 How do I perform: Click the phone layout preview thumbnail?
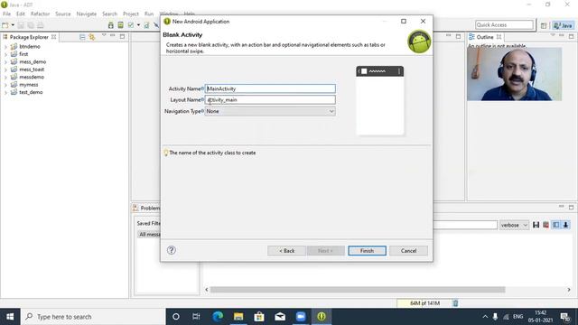(379, 100)
